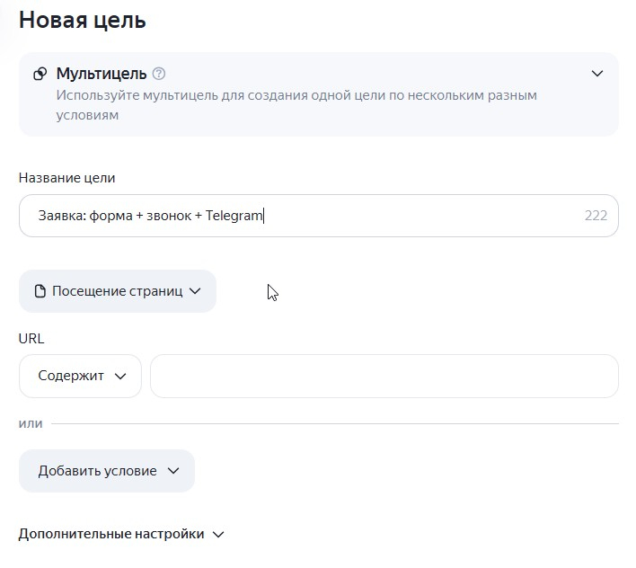Click the page icon in Посещение страниц
The height and width of the screenshot is (568, 636).
[x=40, y=291]
